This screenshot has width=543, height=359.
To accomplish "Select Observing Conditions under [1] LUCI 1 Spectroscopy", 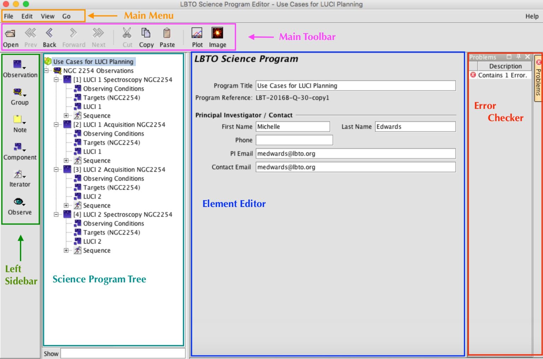I will pos(113,89).
